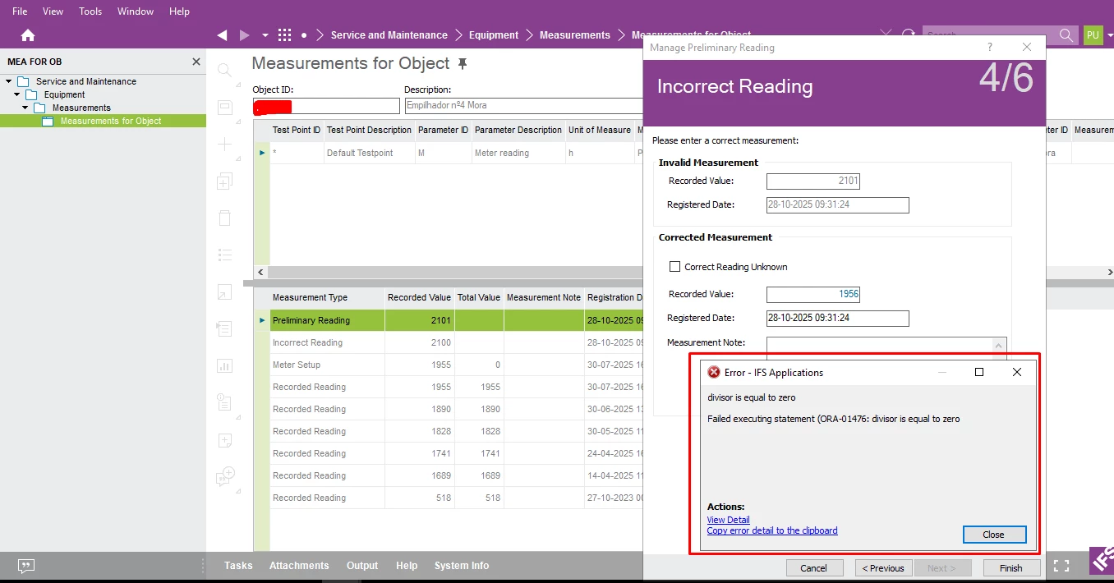This screenshot has height=583, width=1114.
Task: Collapse the Equipment folder in navigator
Action: point(17,94)
